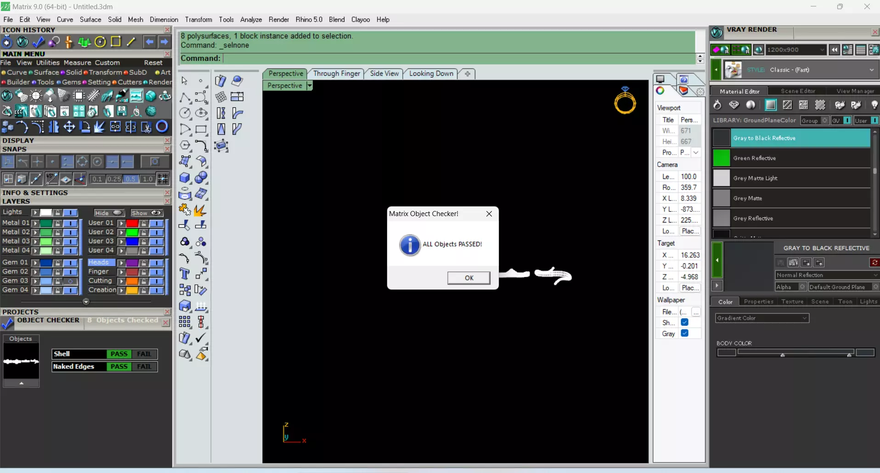Go back with the blue left arrow

click(149, 42)
